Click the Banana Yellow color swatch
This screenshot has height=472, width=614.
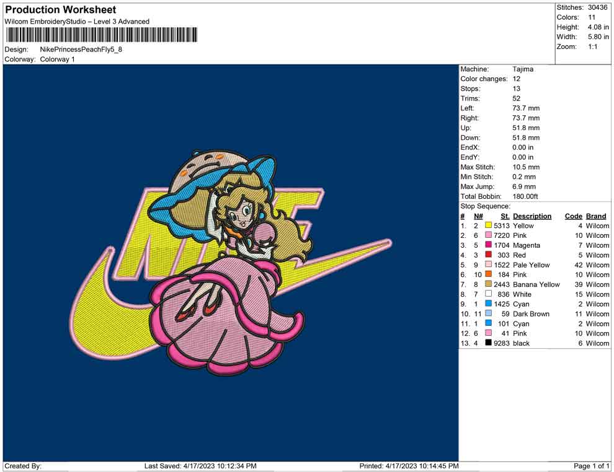488,284
